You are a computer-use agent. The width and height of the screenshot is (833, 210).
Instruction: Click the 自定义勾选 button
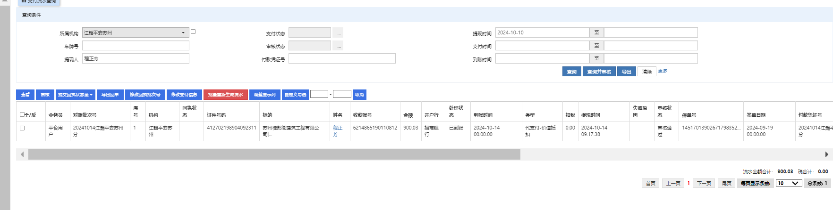pyautogui.click(x=295, y=95)
